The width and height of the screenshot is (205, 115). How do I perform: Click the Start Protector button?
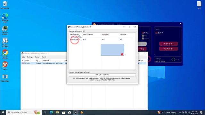tap(168, 44)
